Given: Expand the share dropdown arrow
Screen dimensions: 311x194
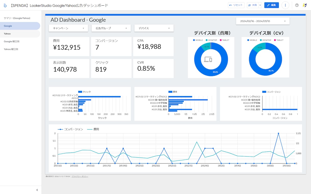Looking at the screenshot, I should (260, 5).
